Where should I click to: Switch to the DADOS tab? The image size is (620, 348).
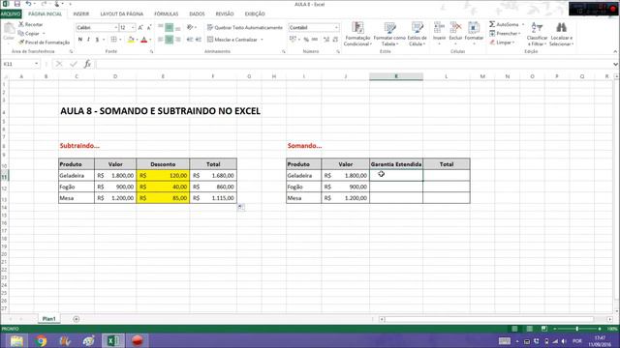[197, 14]
